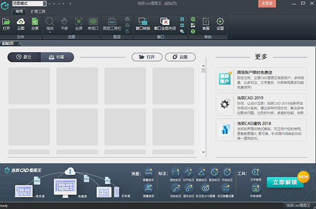
Task: Click the recent files scrollbar down arrow
Action: click(203, 152)
